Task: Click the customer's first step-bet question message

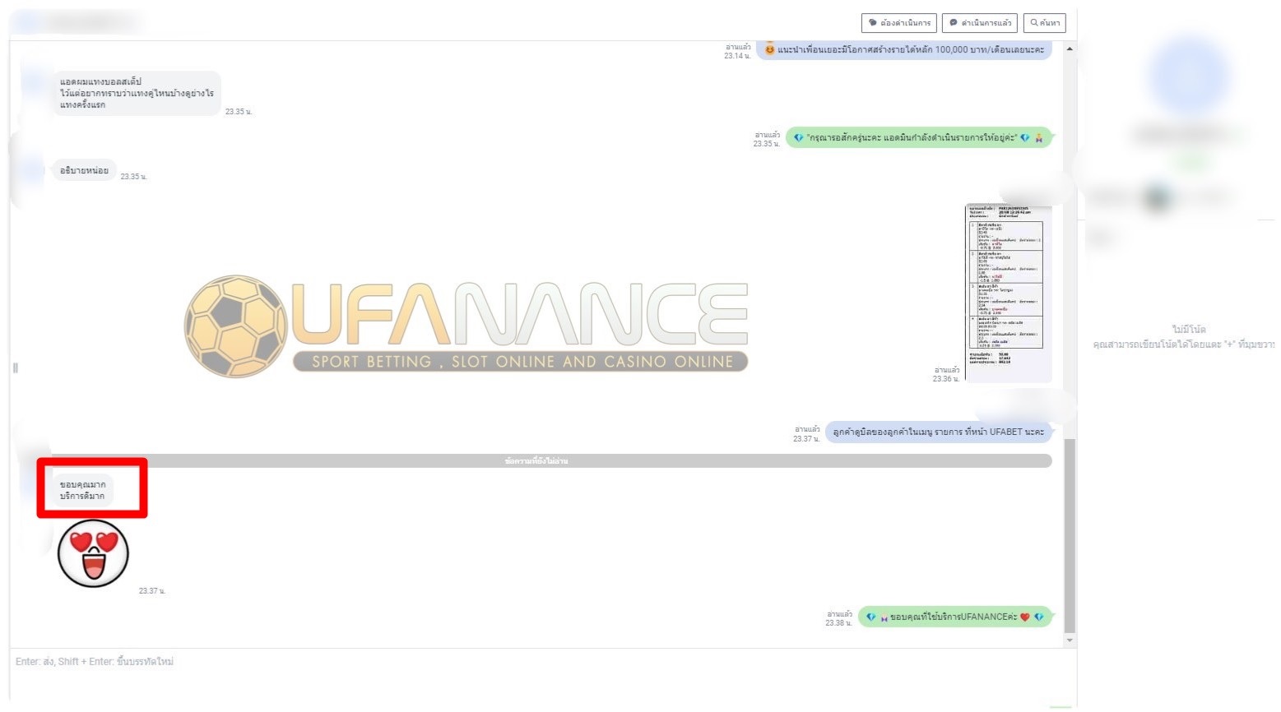Action: pyautogui.click(x=137, y=93)
